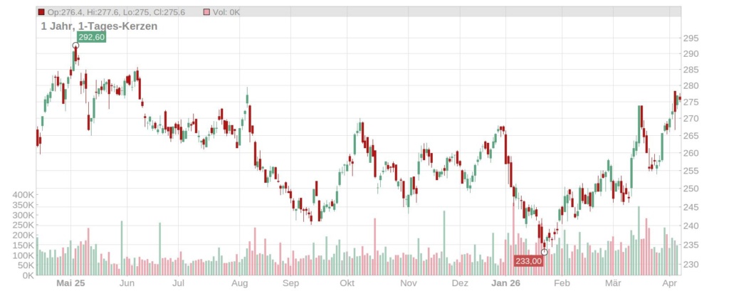Viewport: 729px width, 291px height.
Task: Select the green 292,60 high price label
Action: (91, 37)
